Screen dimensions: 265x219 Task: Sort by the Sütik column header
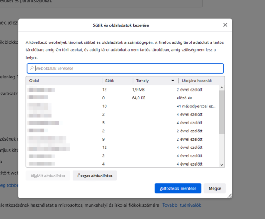[117, 81]
